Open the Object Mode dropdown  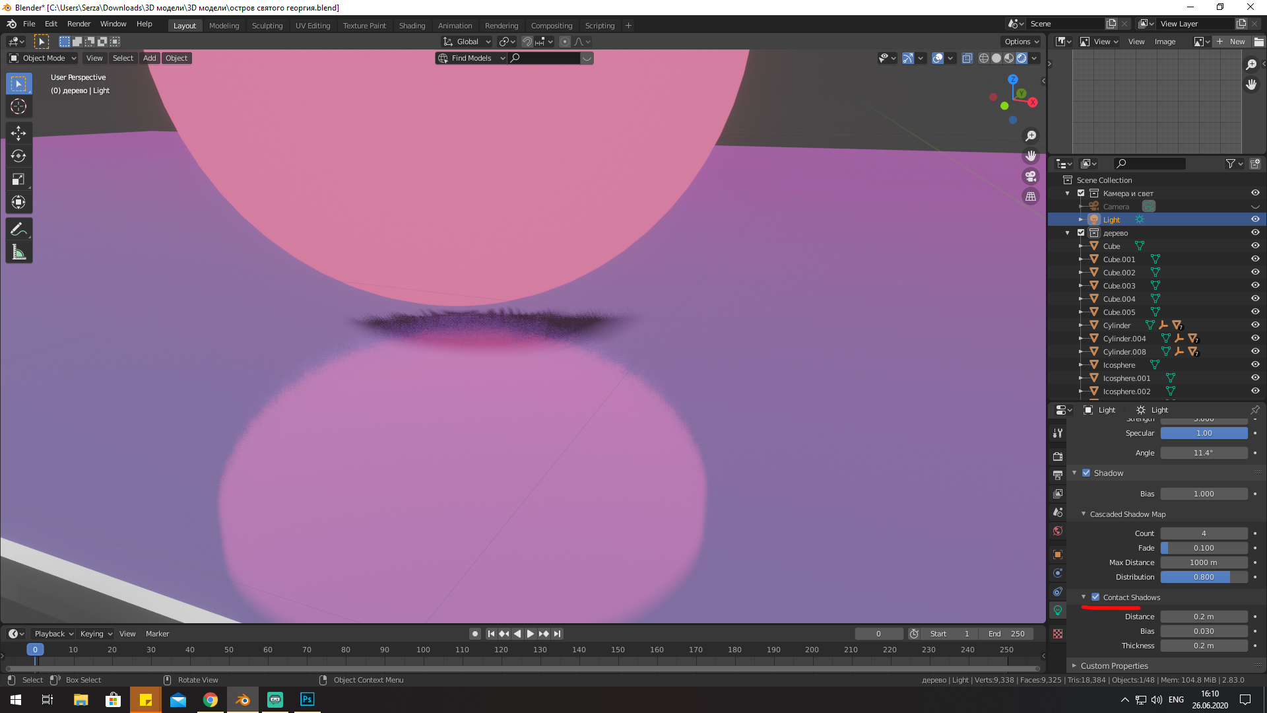[43, 58]
